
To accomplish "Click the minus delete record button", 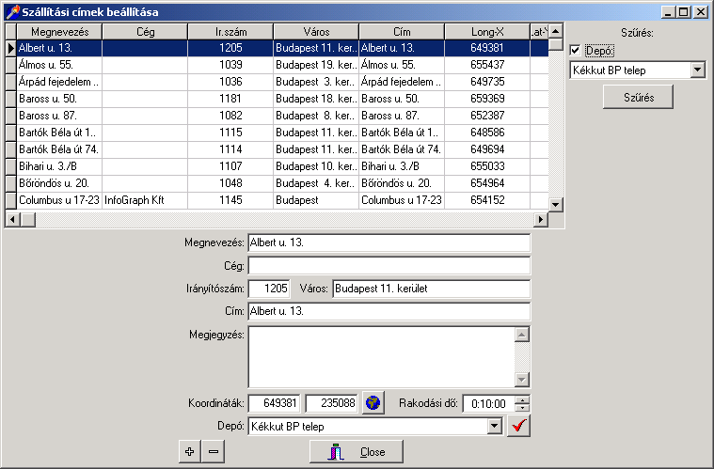I will pyautogui.click(x=214, y=452).
